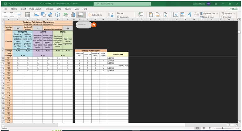Viewport: 242px width, 131px height.
Task: Select column header D
Action: (x=38, y=20)
